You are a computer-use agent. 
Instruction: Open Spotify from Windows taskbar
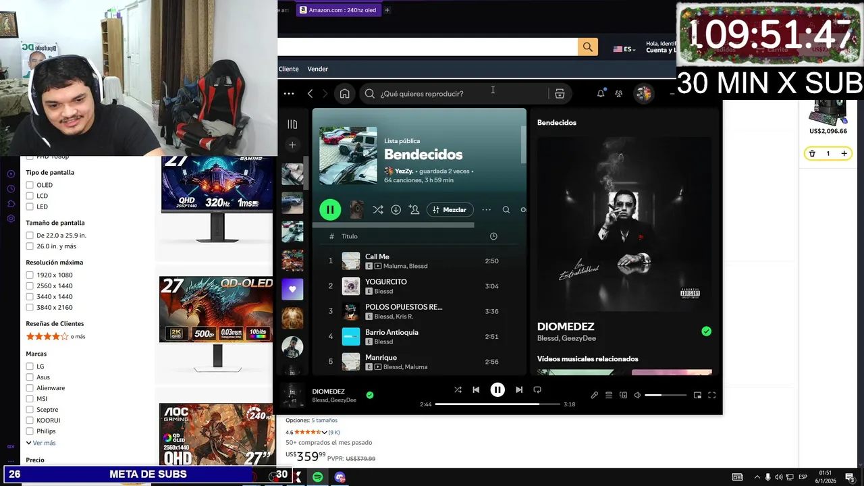[x=317, y=477]
